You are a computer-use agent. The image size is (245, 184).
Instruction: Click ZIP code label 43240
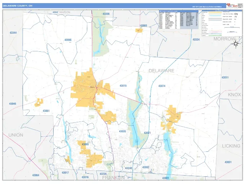pyautogui.click(x=129, y=168)
